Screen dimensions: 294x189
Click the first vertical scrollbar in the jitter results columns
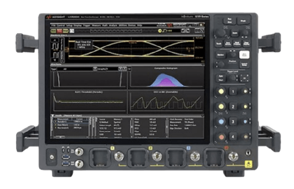coord(132,128)
